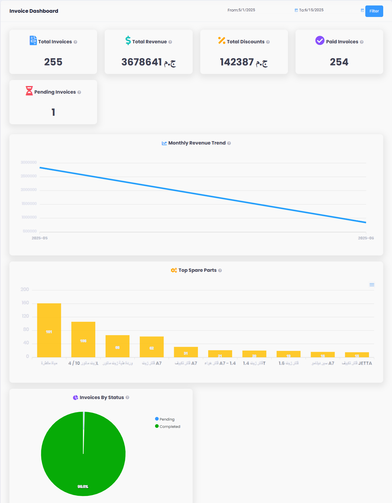Click help icon beside Pending Invoices
This screenshot has height=503, width=392.
79,92
